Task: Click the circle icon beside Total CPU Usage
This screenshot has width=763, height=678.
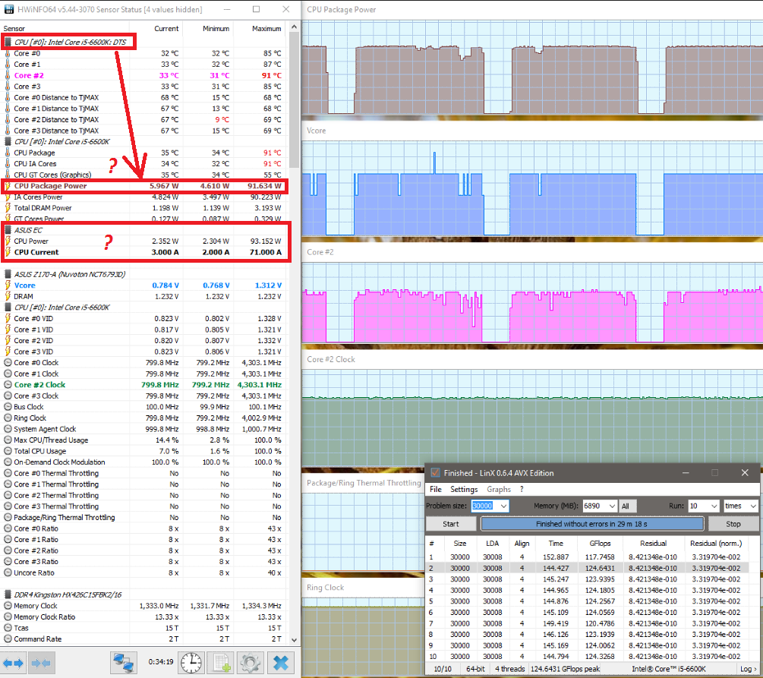Action: [8, 451]
